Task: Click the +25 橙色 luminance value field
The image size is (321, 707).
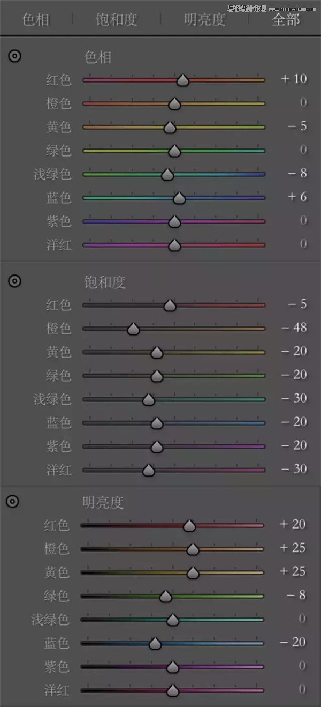Action: pos(293,548)
